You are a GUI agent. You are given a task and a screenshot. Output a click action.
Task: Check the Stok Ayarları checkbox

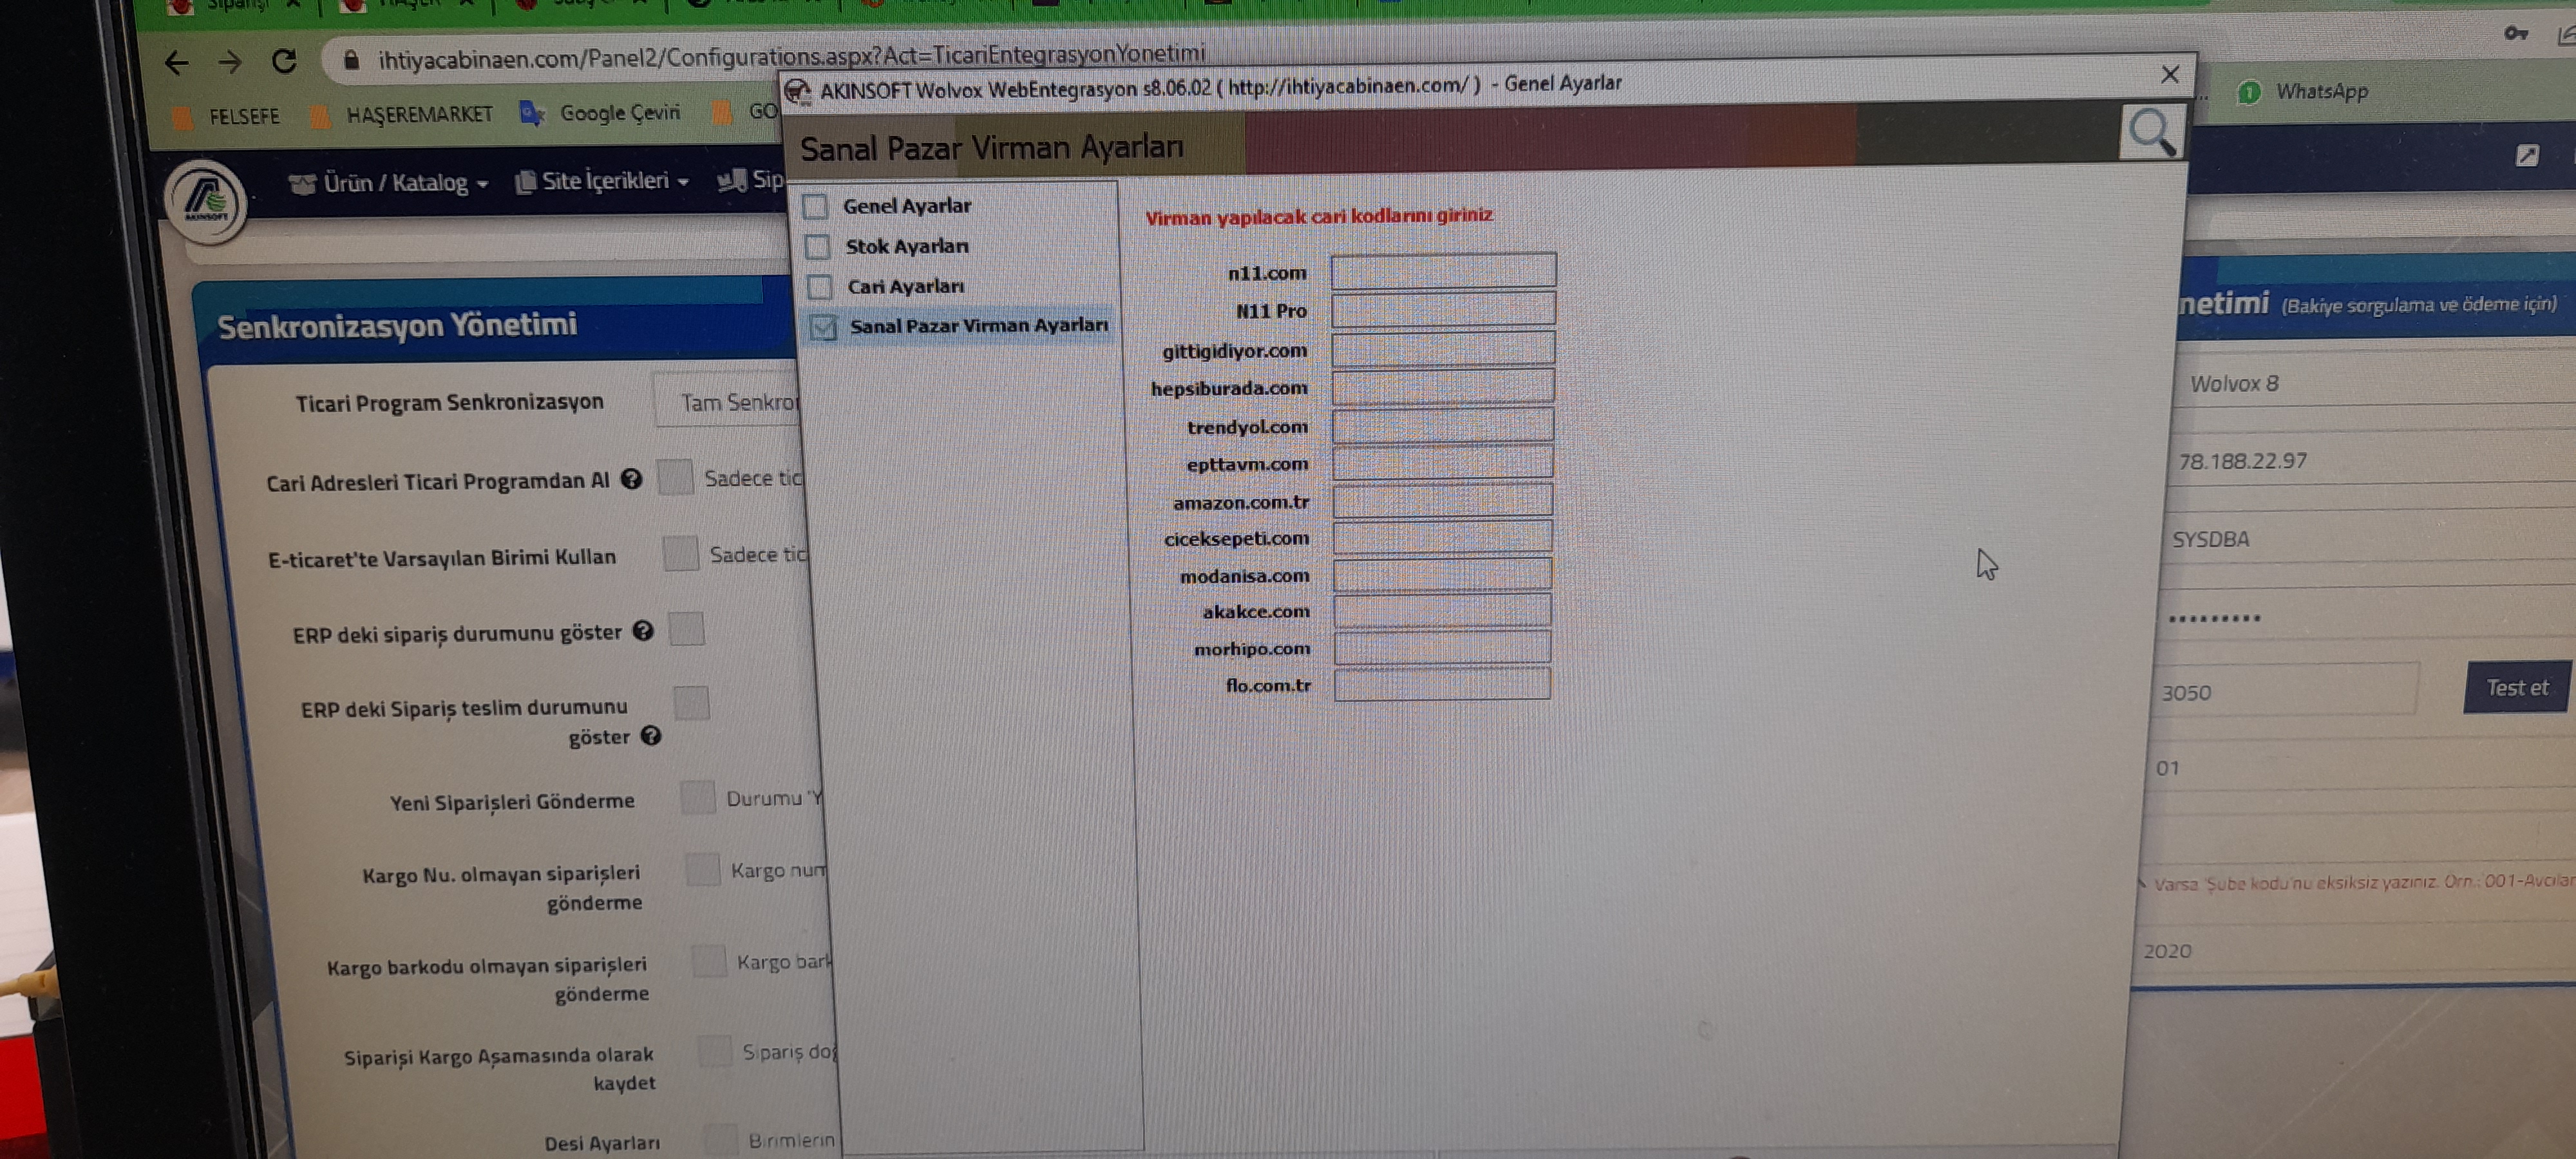tap(818, 247)
